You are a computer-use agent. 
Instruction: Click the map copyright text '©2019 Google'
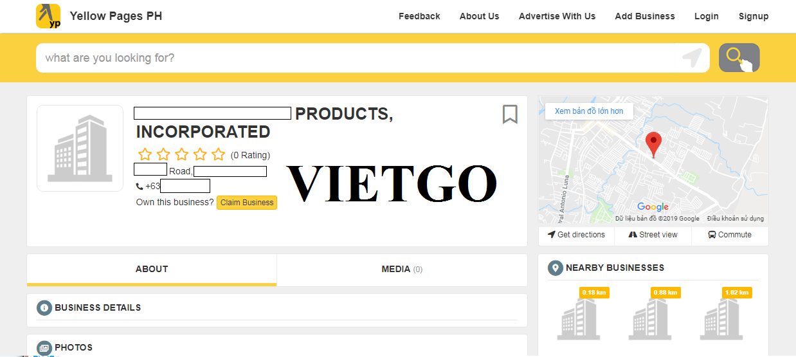680,219
